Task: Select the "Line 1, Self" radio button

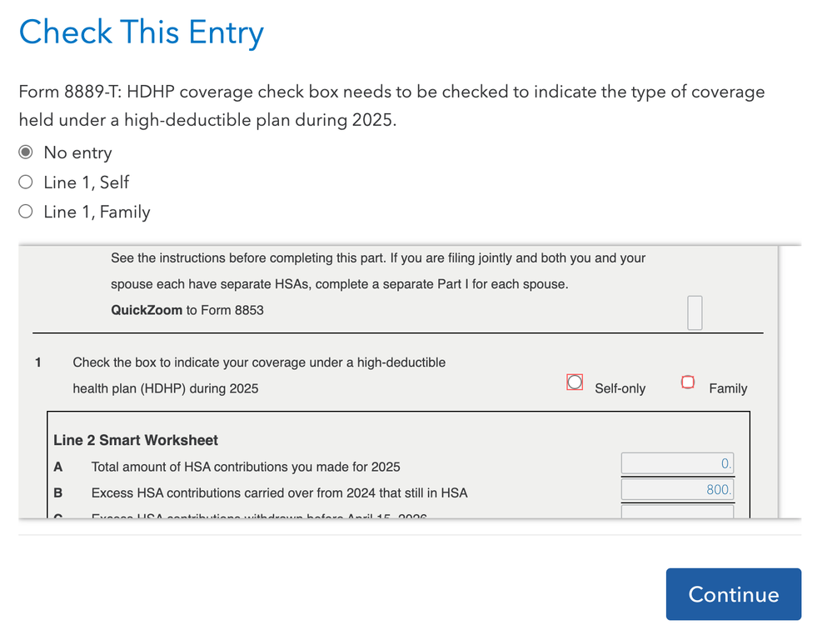Action: point(25,182)
